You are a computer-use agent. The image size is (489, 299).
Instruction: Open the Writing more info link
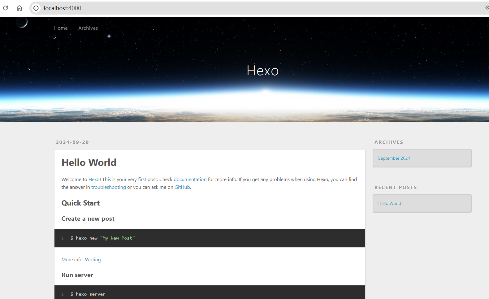tap(93, 260)
